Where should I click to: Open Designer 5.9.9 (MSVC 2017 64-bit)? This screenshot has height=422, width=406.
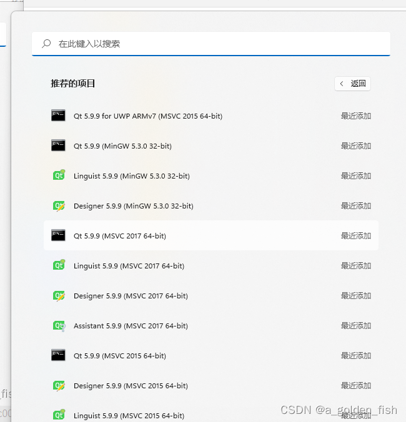click(x=211, y=296)
